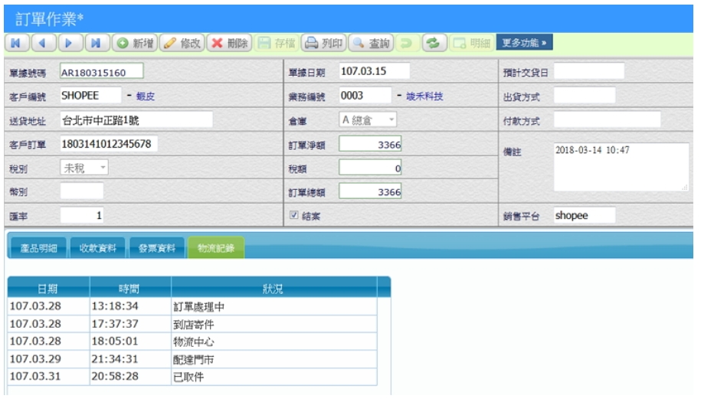Viewport: 701px width, 399px height.
Task: Switch to the 產品明細 tab
Action: point(38,248)
